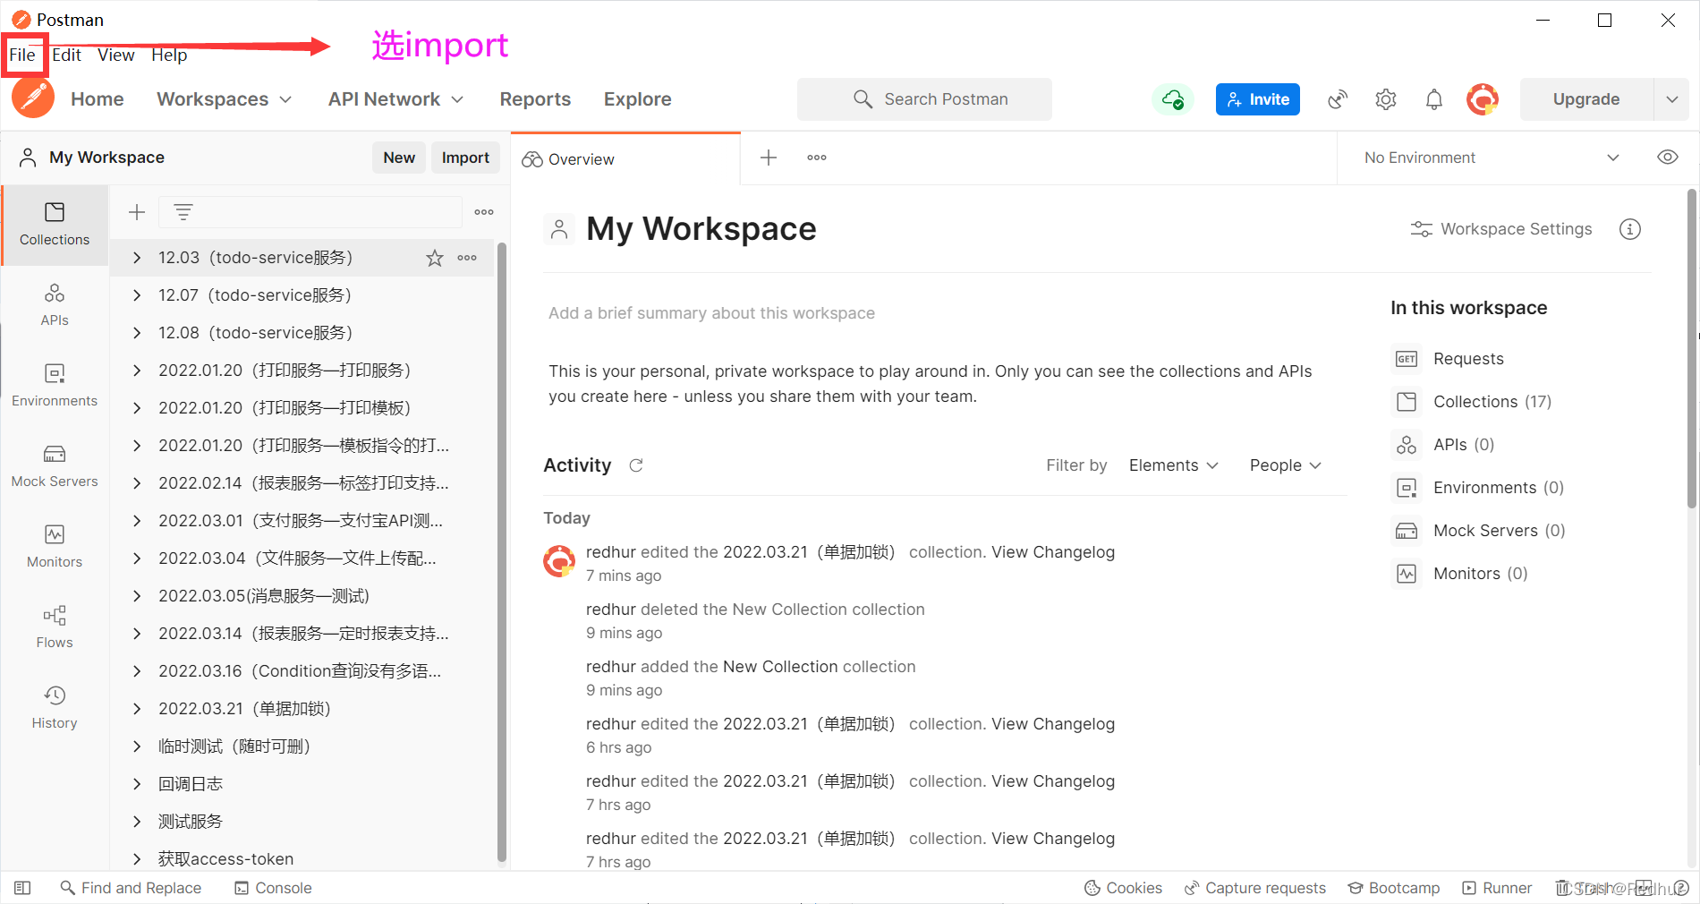The image size is (1700, 904).
Task: Go to Home
Action: 98,99
